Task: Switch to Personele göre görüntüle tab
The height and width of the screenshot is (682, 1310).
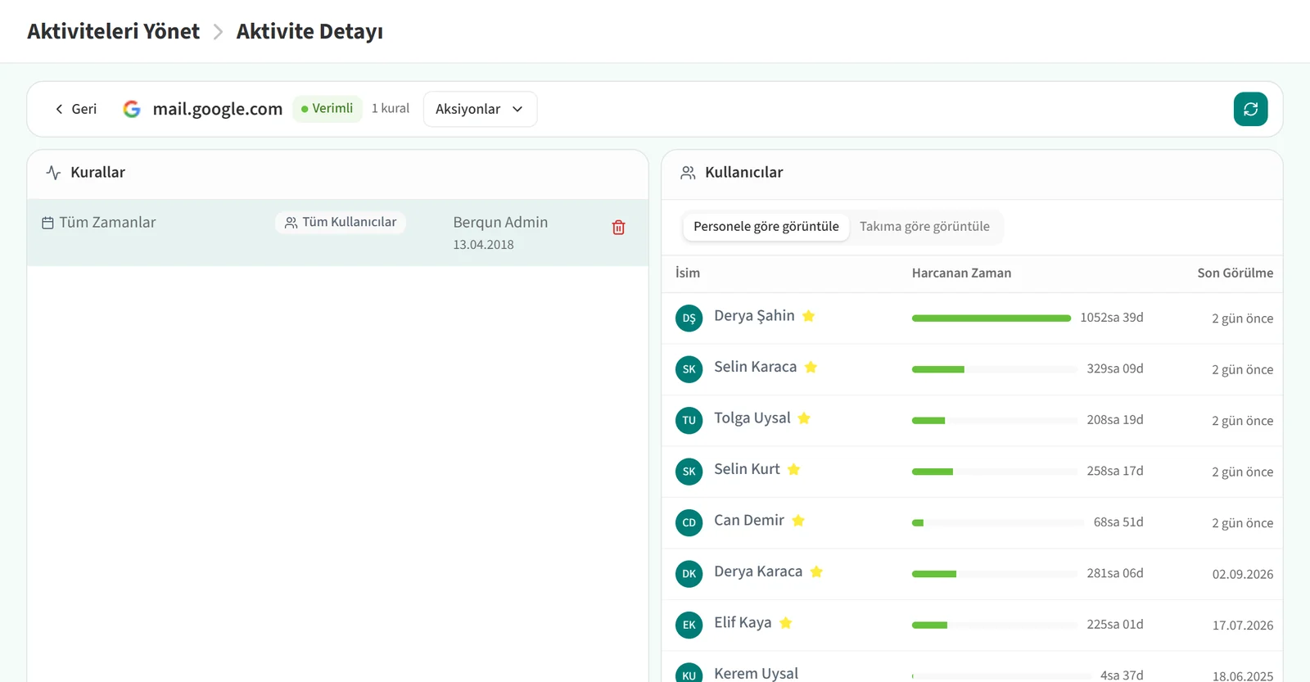Action: point(766,227)
